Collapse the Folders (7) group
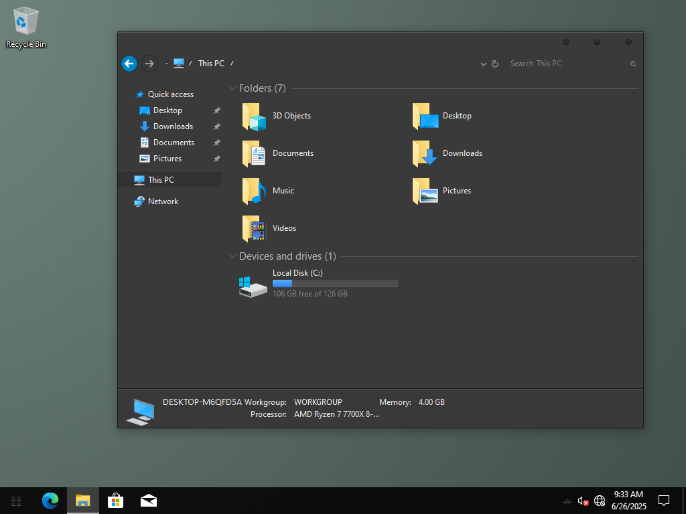This screenshot has width=686, height=514. click(232, 88)
